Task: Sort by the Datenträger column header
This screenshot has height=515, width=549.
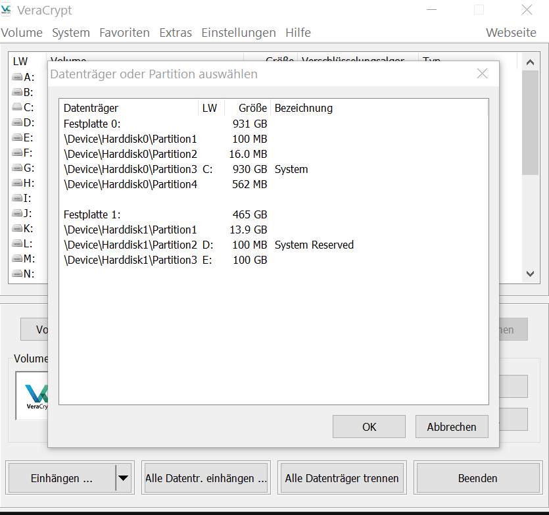Action: click(129, 108)
